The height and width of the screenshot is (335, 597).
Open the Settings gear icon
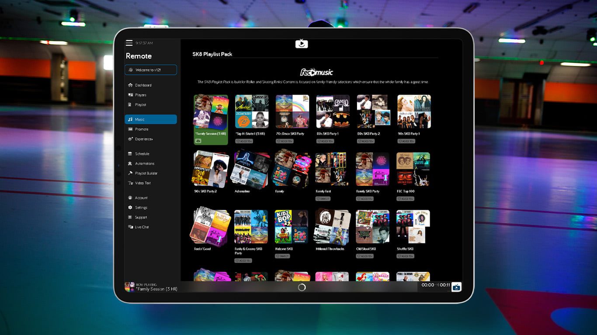130,208
